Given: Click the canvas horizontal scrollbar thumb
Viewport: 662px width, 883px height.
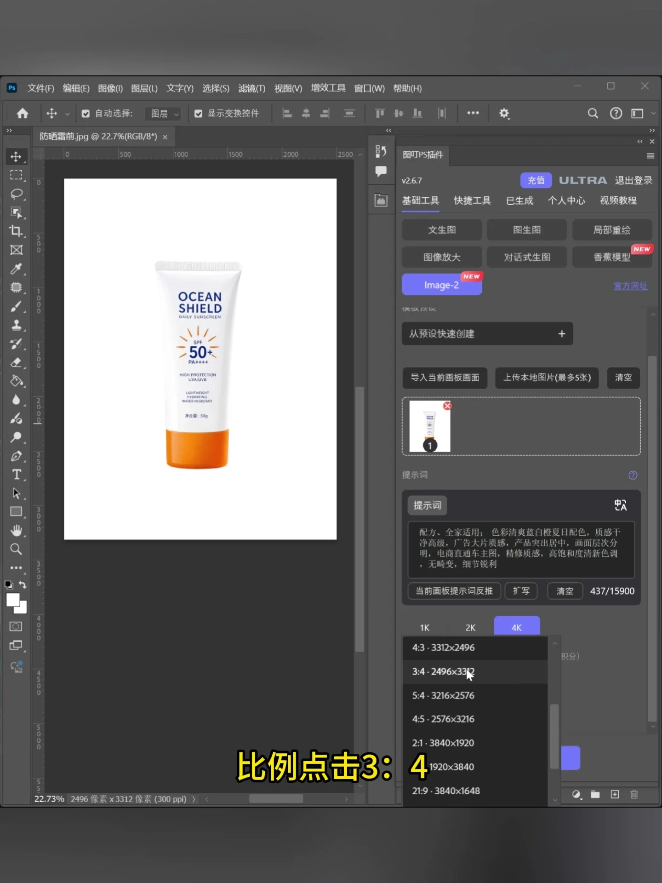Looking at the screenshot, I should (x=276, y=799).
